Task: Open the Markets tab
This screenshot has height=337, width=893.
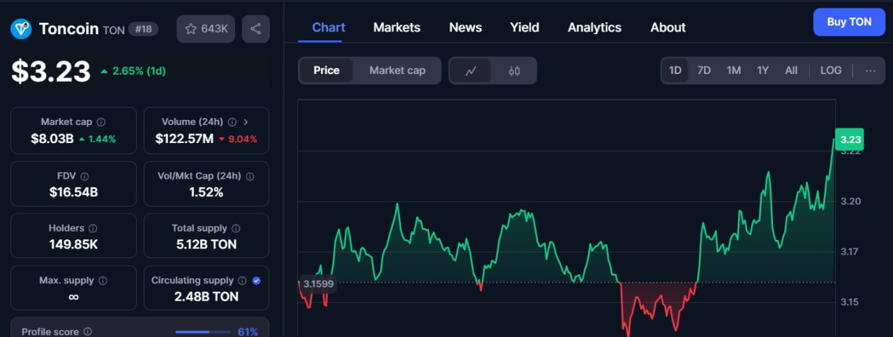Action: [x=397, y=27]
